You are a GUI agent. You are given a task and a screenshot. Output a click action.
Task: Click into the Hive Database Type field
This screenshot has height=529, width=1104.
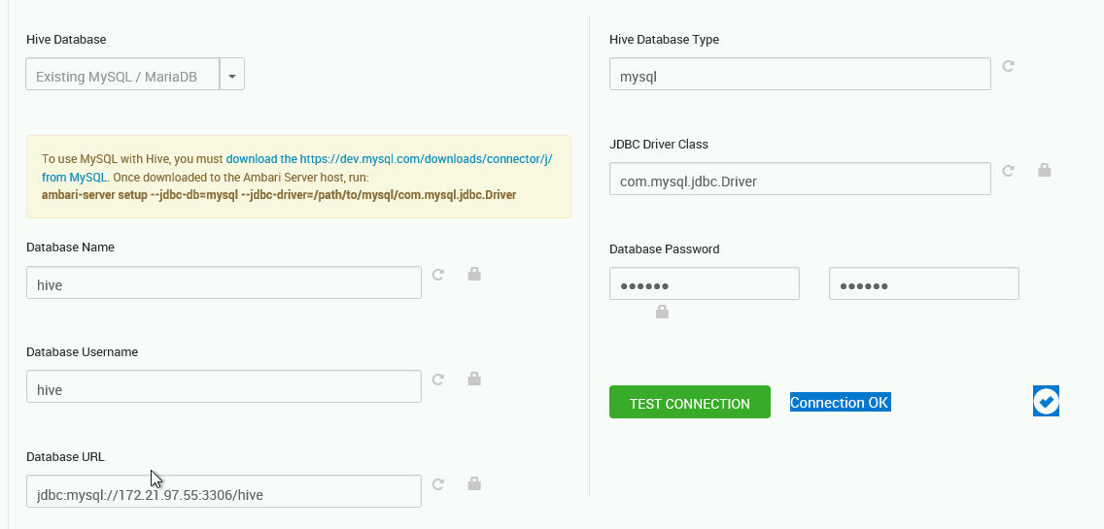click(x=800, y=74)
